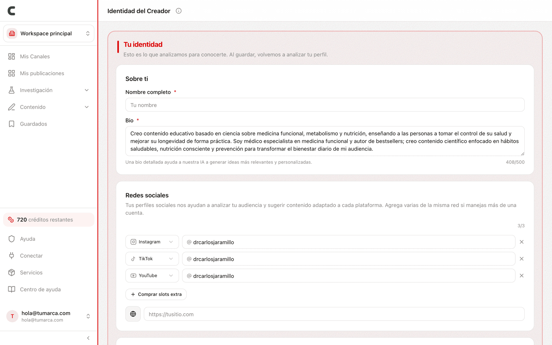
Task: Click the Mis Canales grid icon
Action: (12, 56)
